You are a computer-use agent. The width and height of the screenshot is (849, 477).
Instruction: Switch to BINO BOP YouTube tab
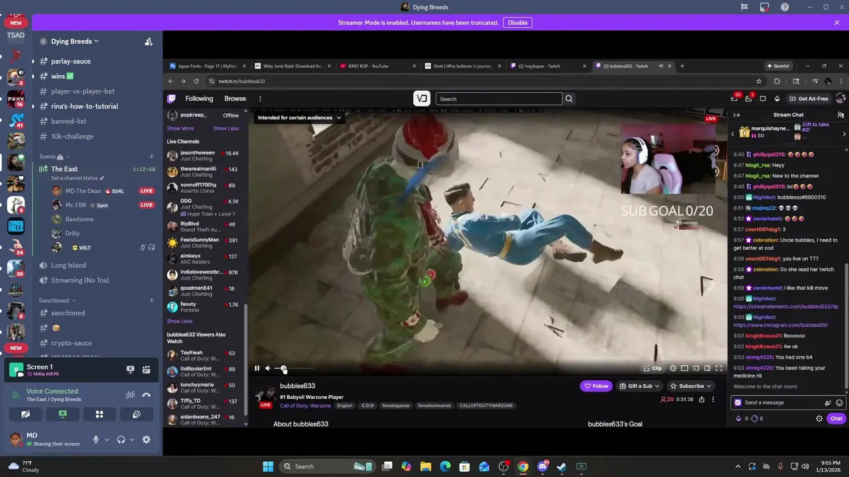[377, 66]
